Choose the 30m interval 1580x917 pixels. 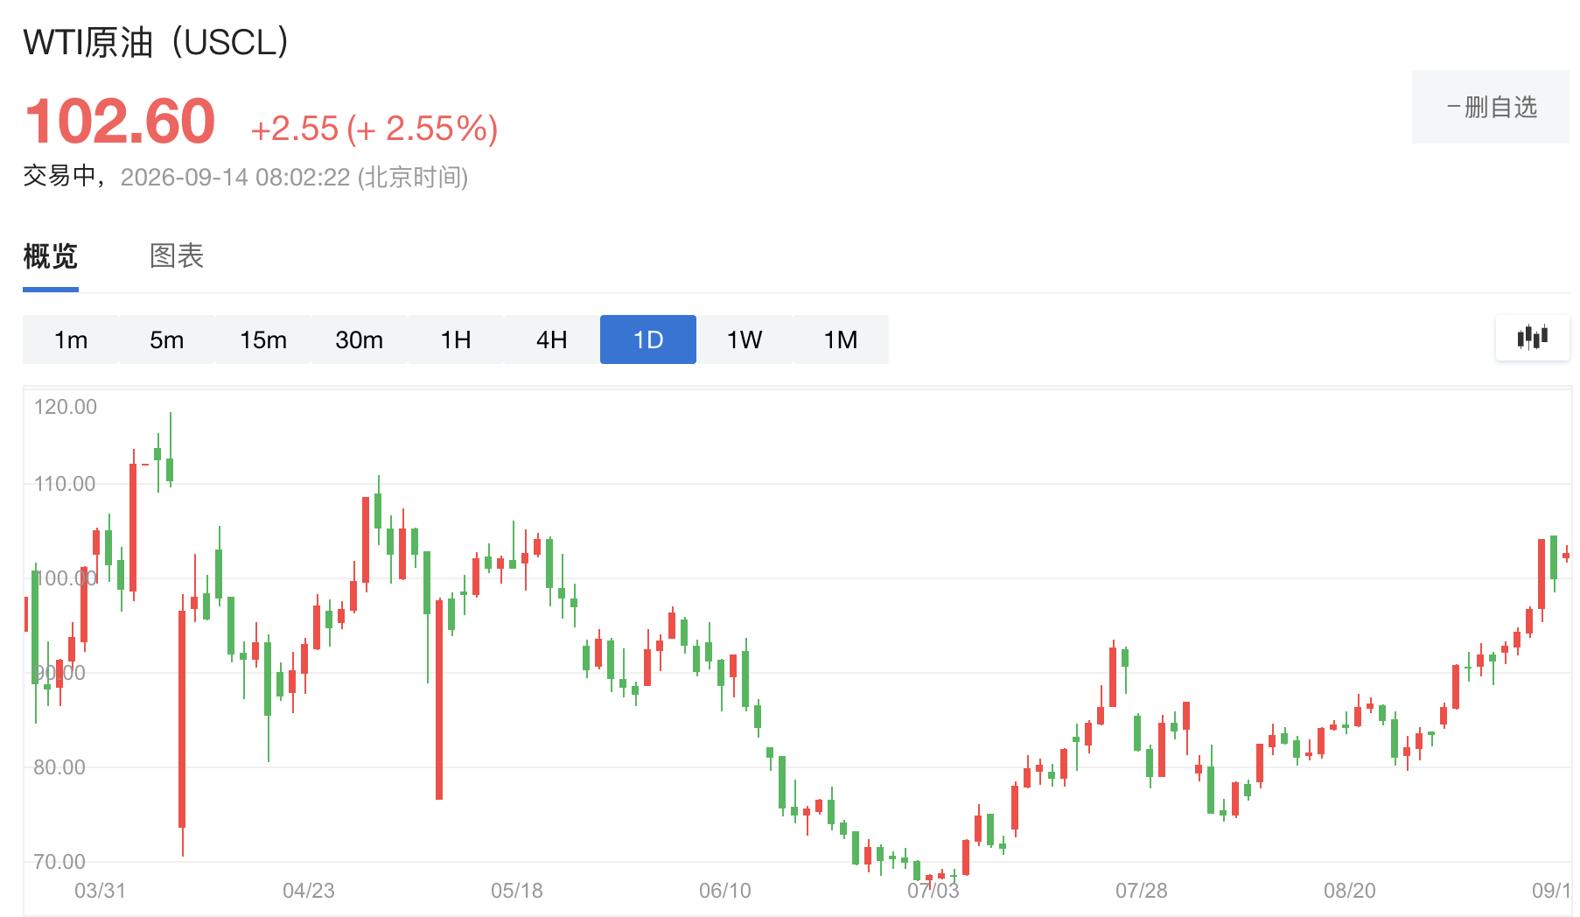360,339
